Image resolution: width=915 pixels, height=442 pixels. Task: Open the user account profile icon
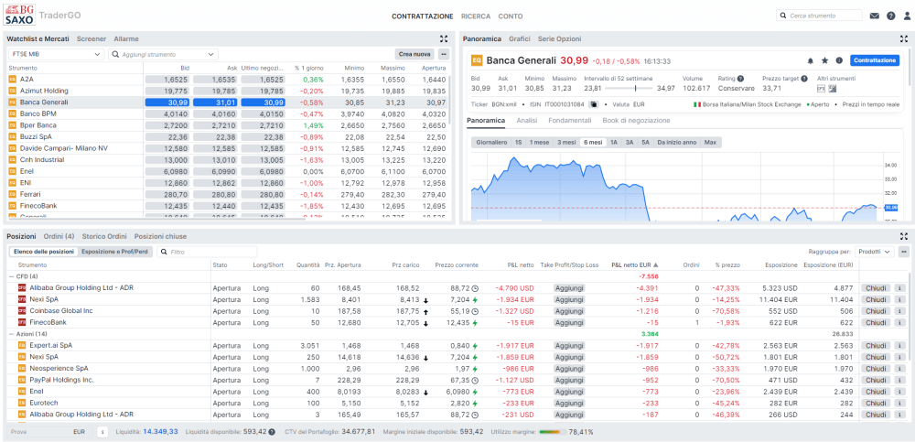[907, 16]
